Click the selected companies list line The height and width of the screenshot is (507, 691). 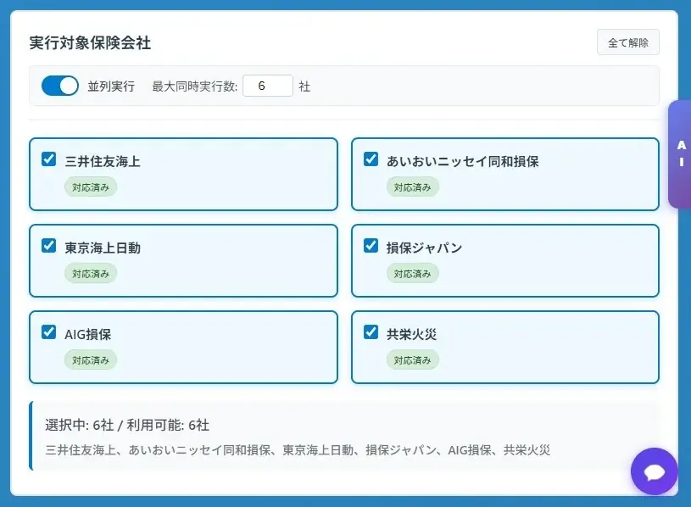coord(298,450)
